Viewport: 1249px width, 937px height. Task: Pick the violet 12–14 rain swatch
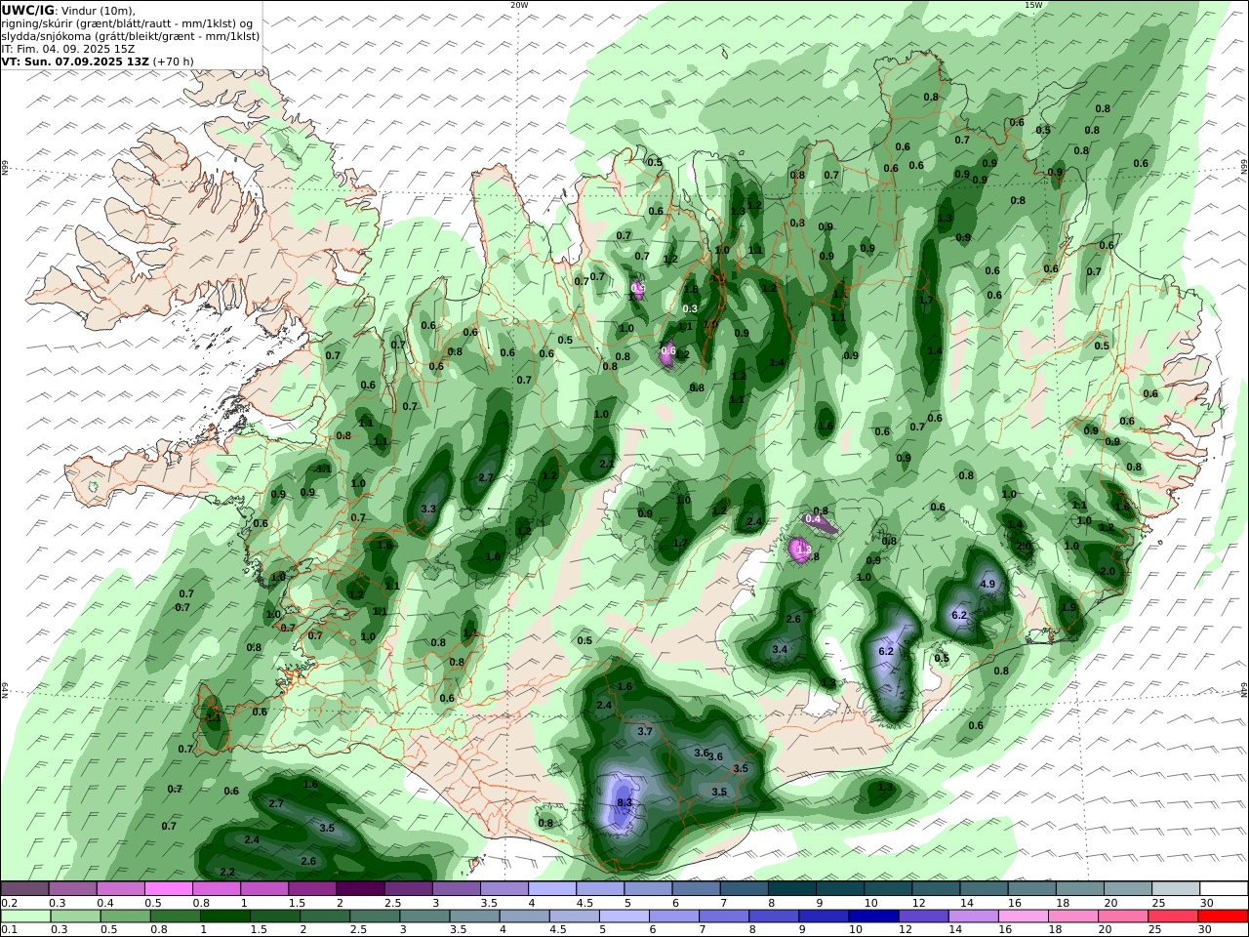pyautogui.click(x=921, y=916)
